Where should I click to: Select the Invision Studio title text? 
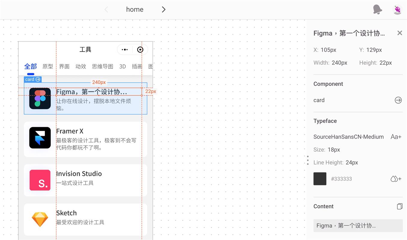point(79,174)
